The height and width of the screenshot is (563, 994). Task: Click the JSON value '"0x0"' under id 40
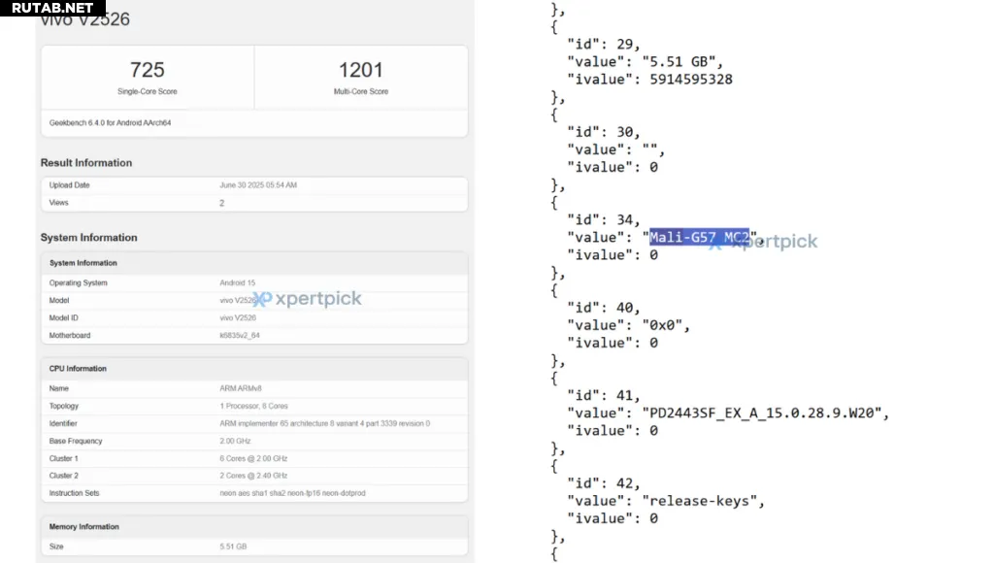point(662,325)
